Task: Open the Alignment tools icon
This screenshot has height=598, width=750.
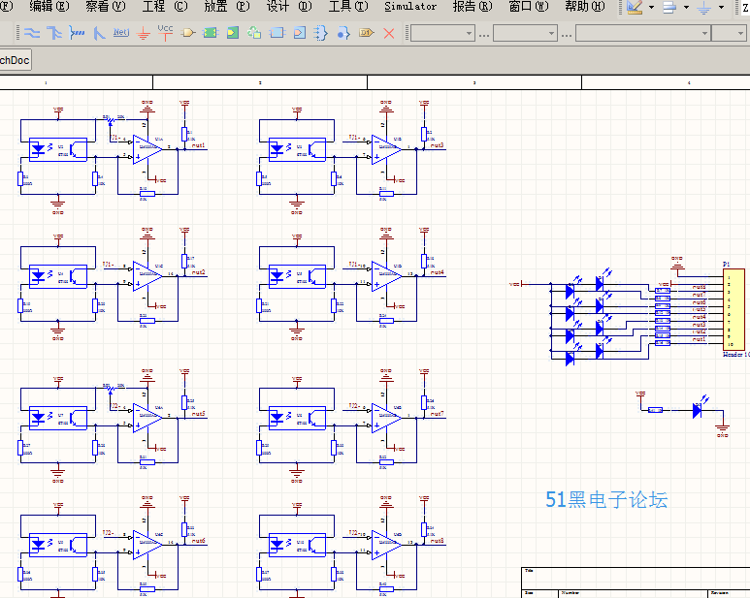Action: [669, 7]
